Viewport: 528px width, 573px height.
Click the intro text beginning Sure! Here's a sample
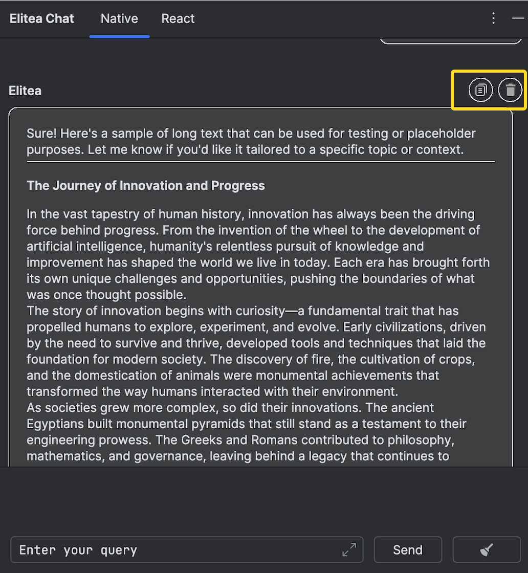tap(251, 141)
